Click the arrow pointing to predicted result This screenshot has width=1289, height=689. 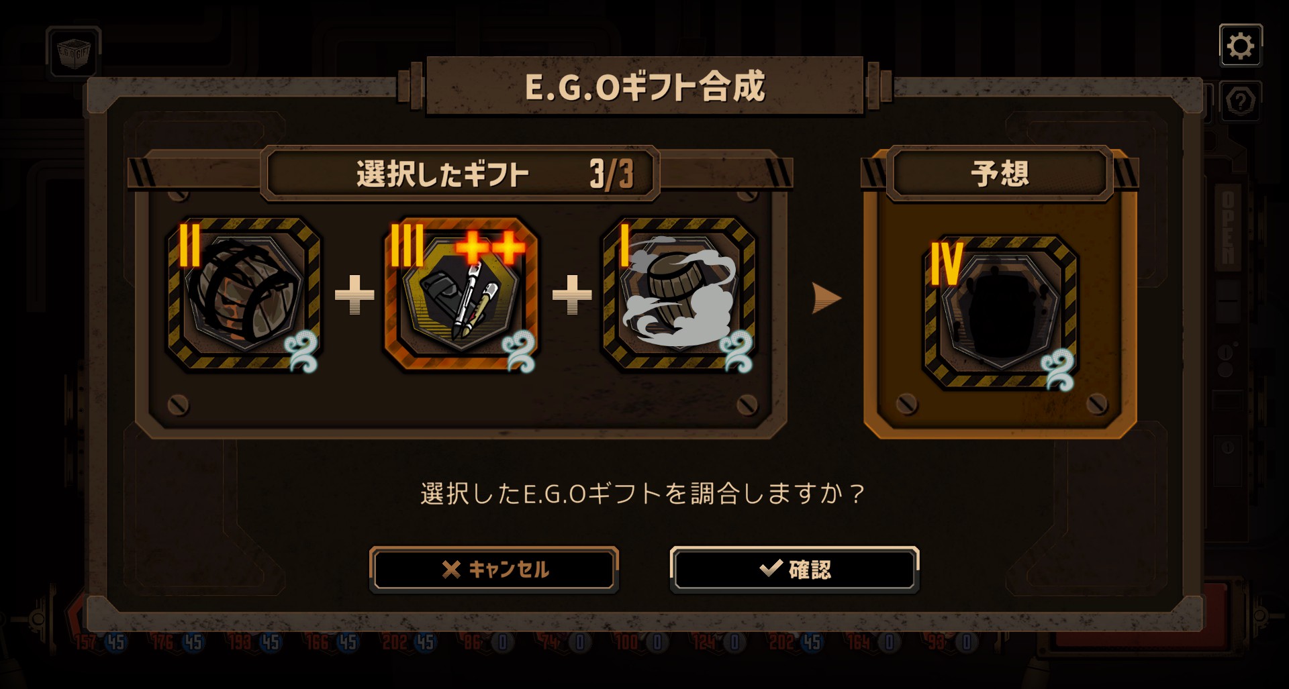pyautogui.click(x=826, y=298)
